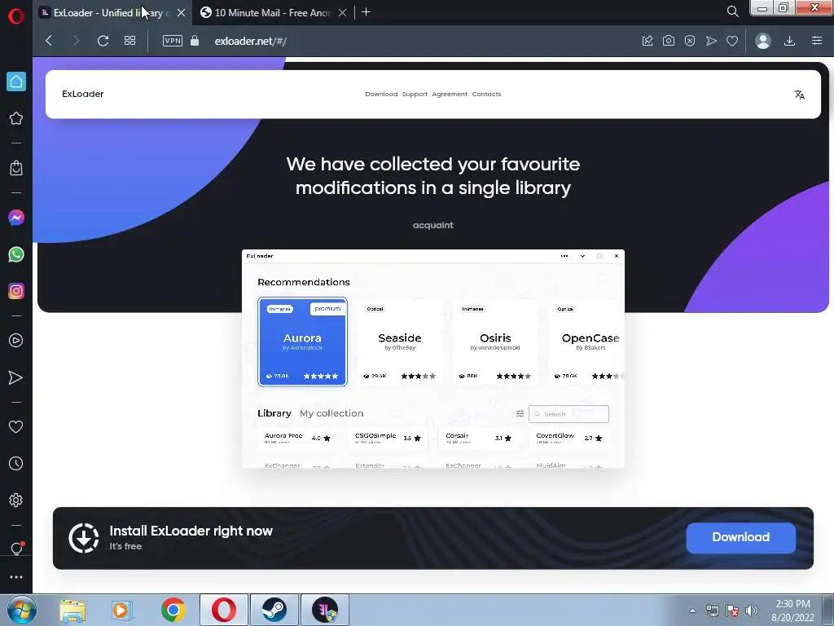Click the acquaint link

pos(433,225)
